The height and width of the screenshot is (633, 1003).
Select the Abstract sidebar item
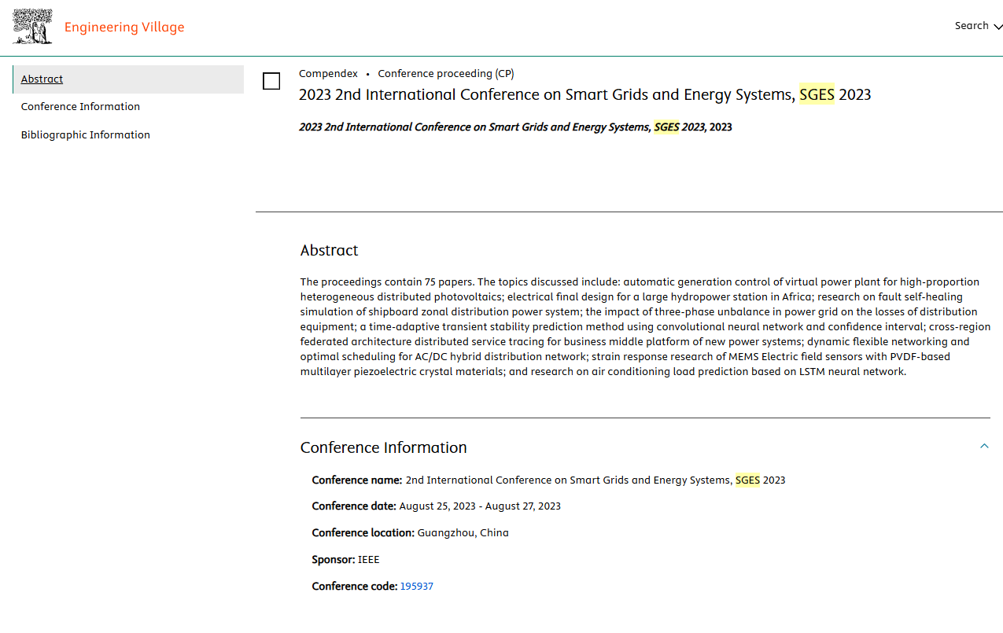pos(128,79)
